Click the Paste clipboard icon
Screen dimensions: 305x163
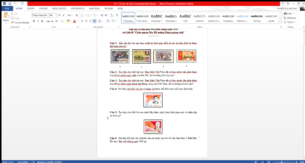point(6,15)
